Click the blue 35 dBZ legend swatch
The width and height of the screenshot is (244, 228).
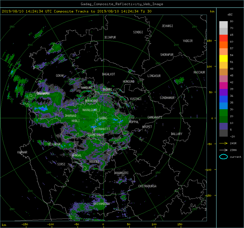(x=223, y=99)
